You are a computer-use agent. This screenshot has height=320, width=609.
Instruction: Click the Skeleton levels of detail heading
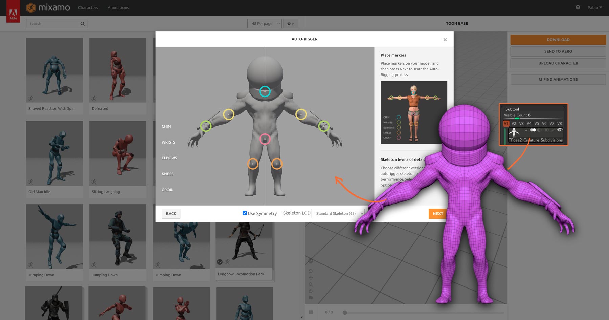coord(403,159)
